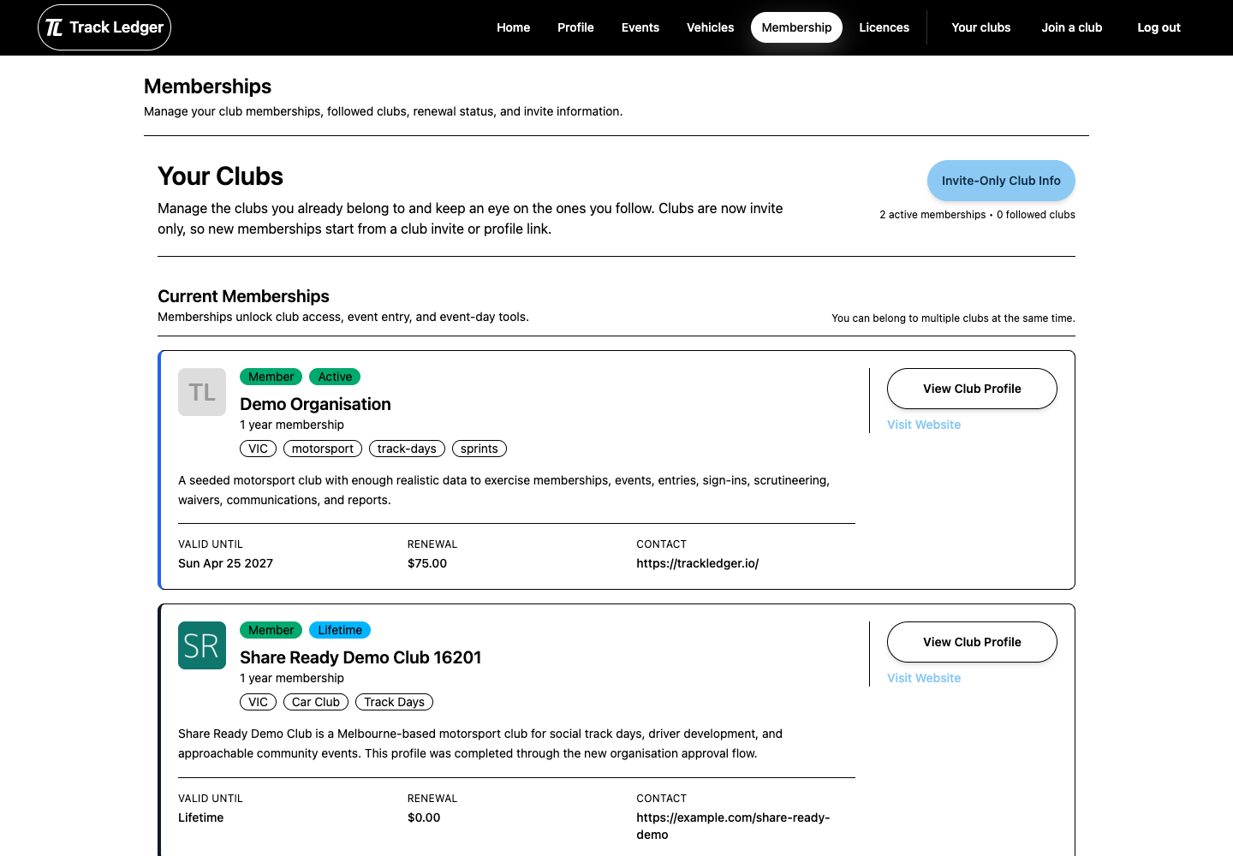Viewport: 1233px width, 856px height.
Task: Click the 2 active memberships count text
Action: pyautogui.click(x=932, y=215)
